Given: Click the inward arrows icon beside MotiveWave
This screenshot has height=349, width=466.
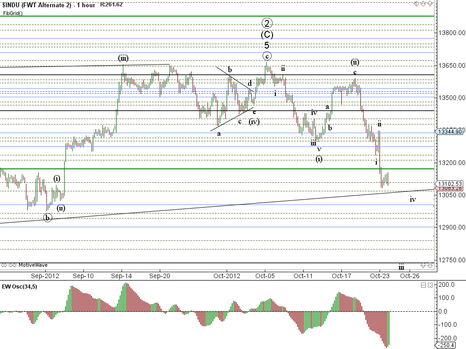Looking at the screenshot, I should (13, 265).
